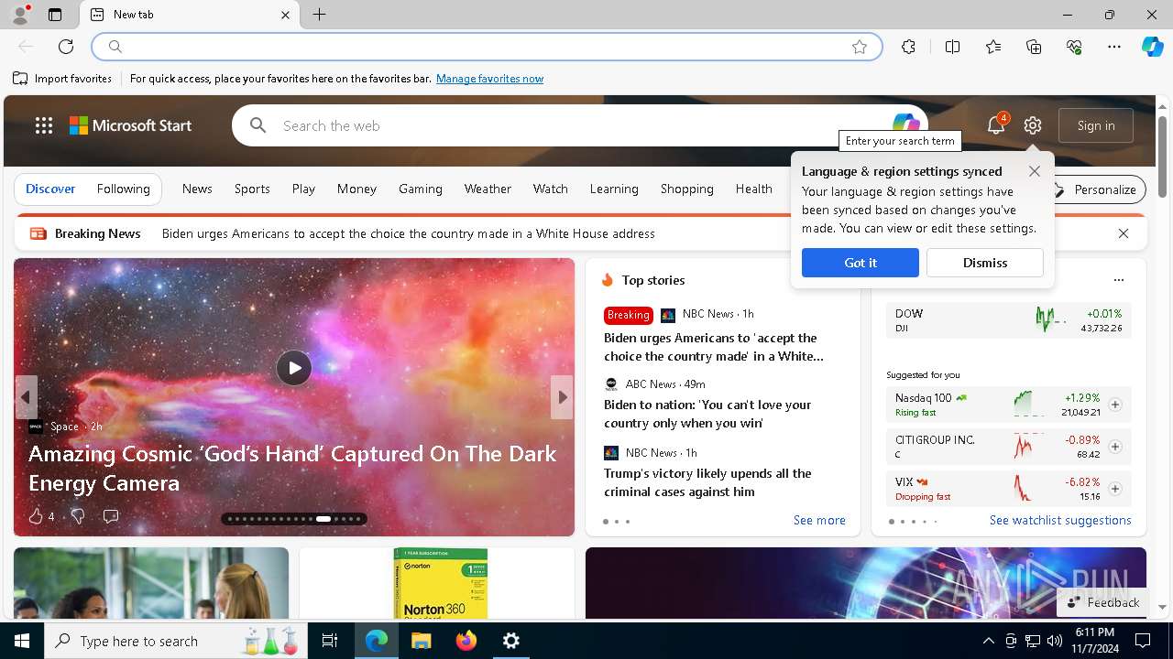Open the tab actions menu icon

pyautogui.click(x=55, y=15)
